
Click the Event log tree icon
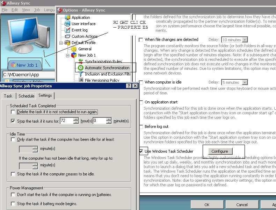[x=67, y=30]
